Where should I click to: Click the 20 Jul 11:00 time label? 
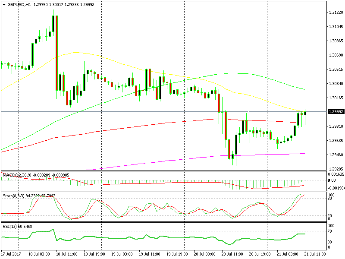tap(232, 254)
